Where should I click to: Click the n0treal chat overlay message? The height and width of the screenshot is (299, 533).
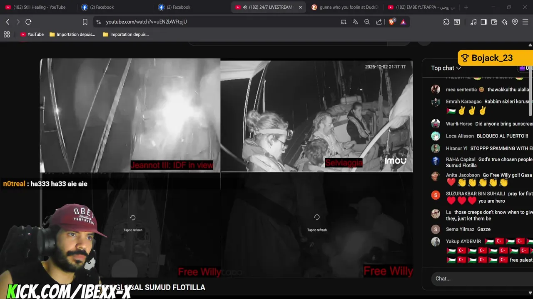[x=45, y=184]
